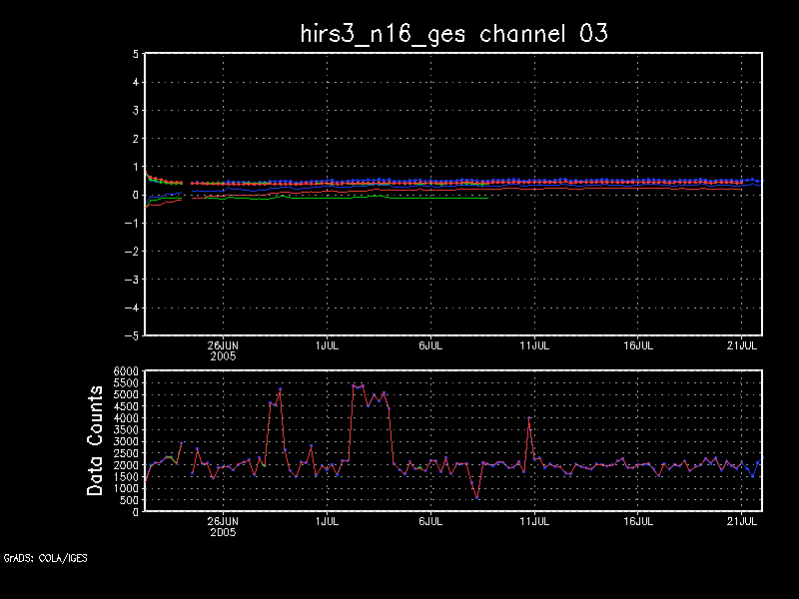Select the 11JUL label under the upper chart
Screen dimensions: 799x599
point(534,344)
